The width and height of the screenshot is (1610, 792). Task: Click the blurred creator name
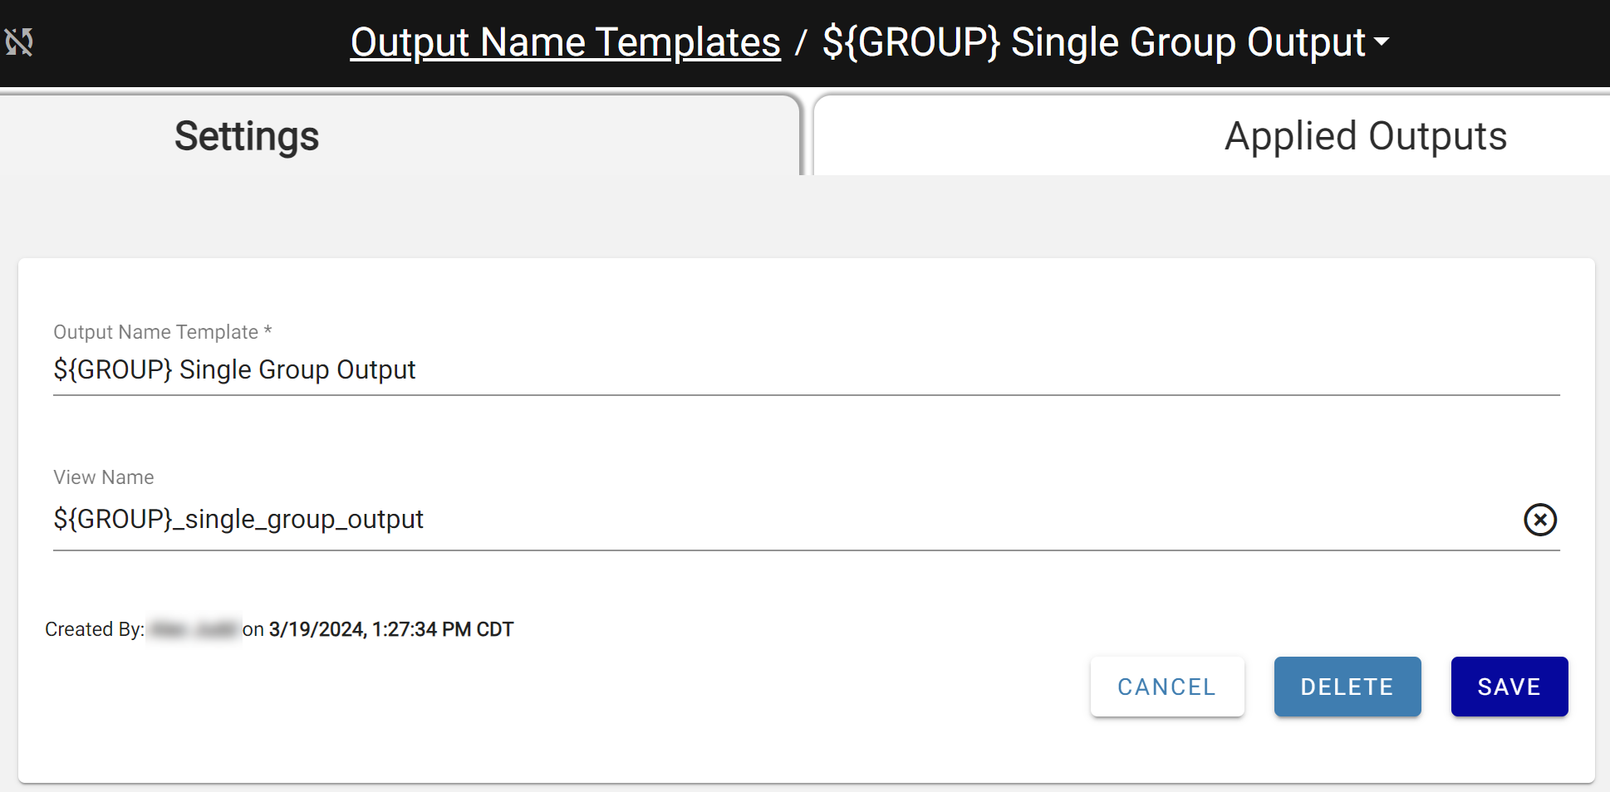coord(194,629)
